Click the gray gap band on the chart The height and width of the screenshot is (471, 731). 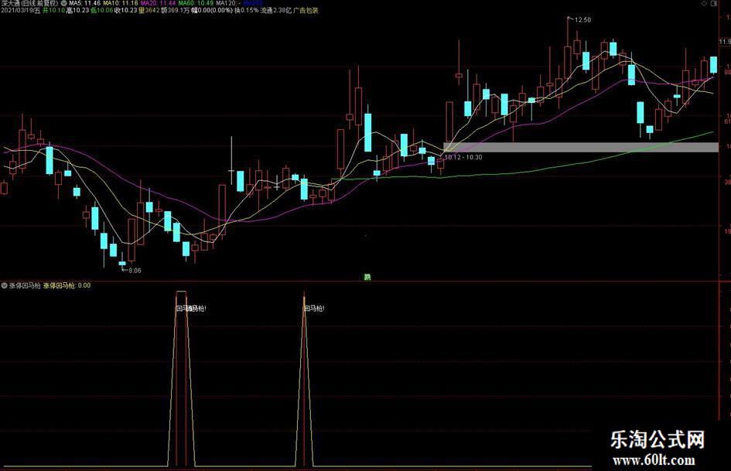coord(580,148)
